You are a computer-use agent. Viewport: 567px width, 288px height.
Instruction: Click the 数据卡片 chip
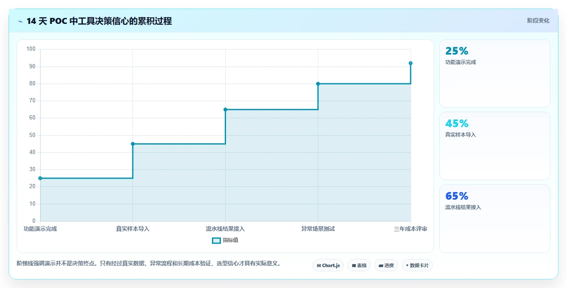[417, 265]
